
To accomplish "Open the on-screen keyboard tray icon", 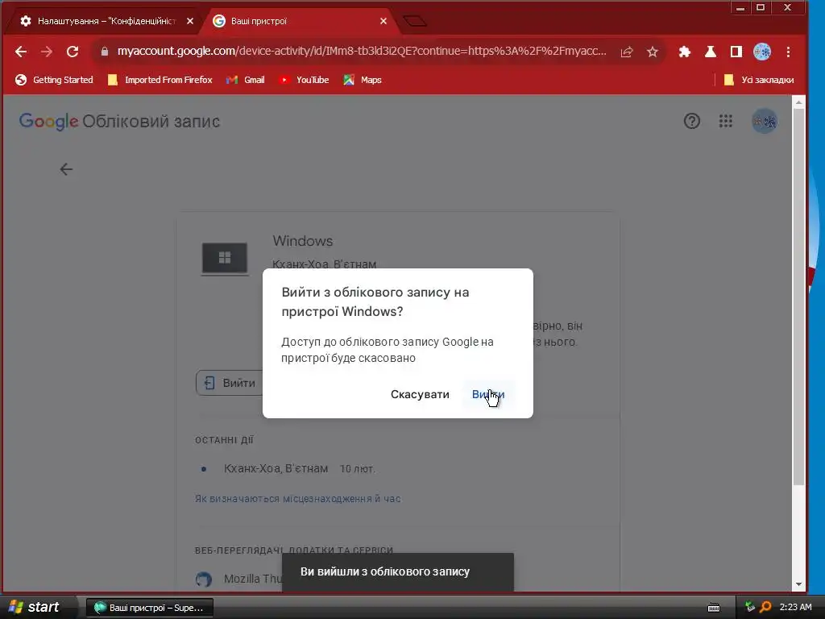I will click(714, 608).
